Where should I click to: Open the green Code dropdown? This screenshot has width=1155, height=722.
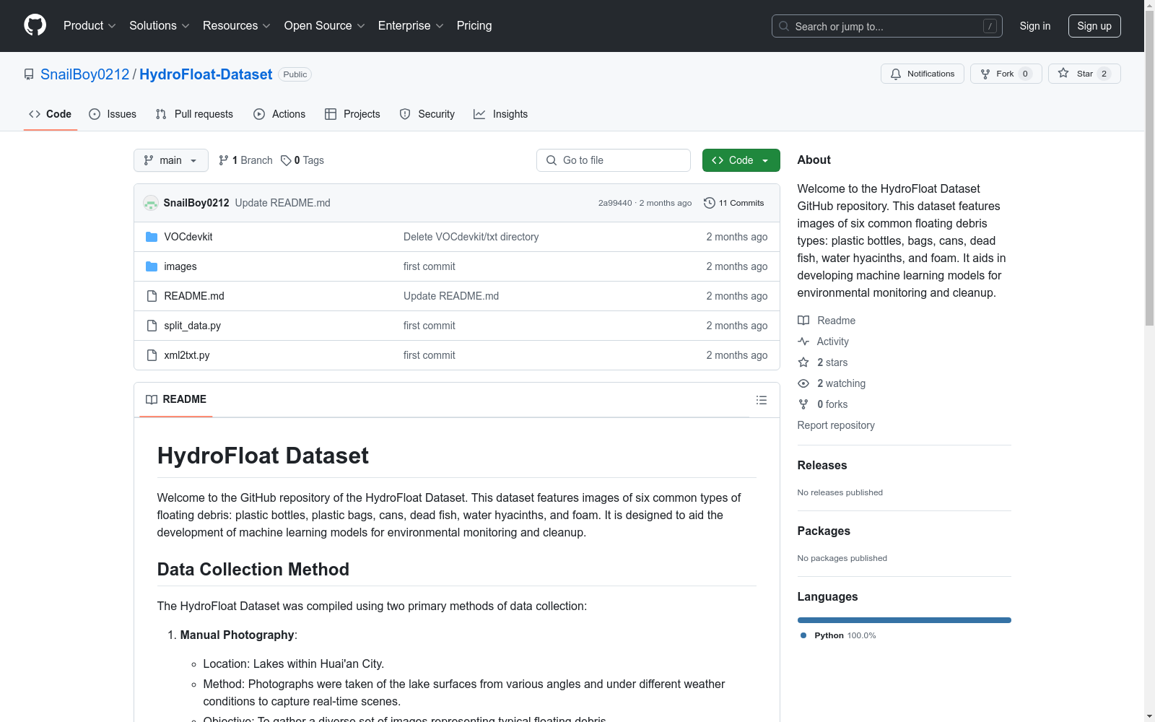tap(741, 160)
